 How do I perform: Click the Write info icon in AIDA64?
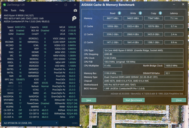coord(140,13)
